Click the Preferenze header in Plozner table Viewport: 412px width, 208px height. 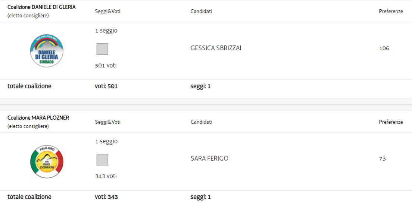[391, 122]
